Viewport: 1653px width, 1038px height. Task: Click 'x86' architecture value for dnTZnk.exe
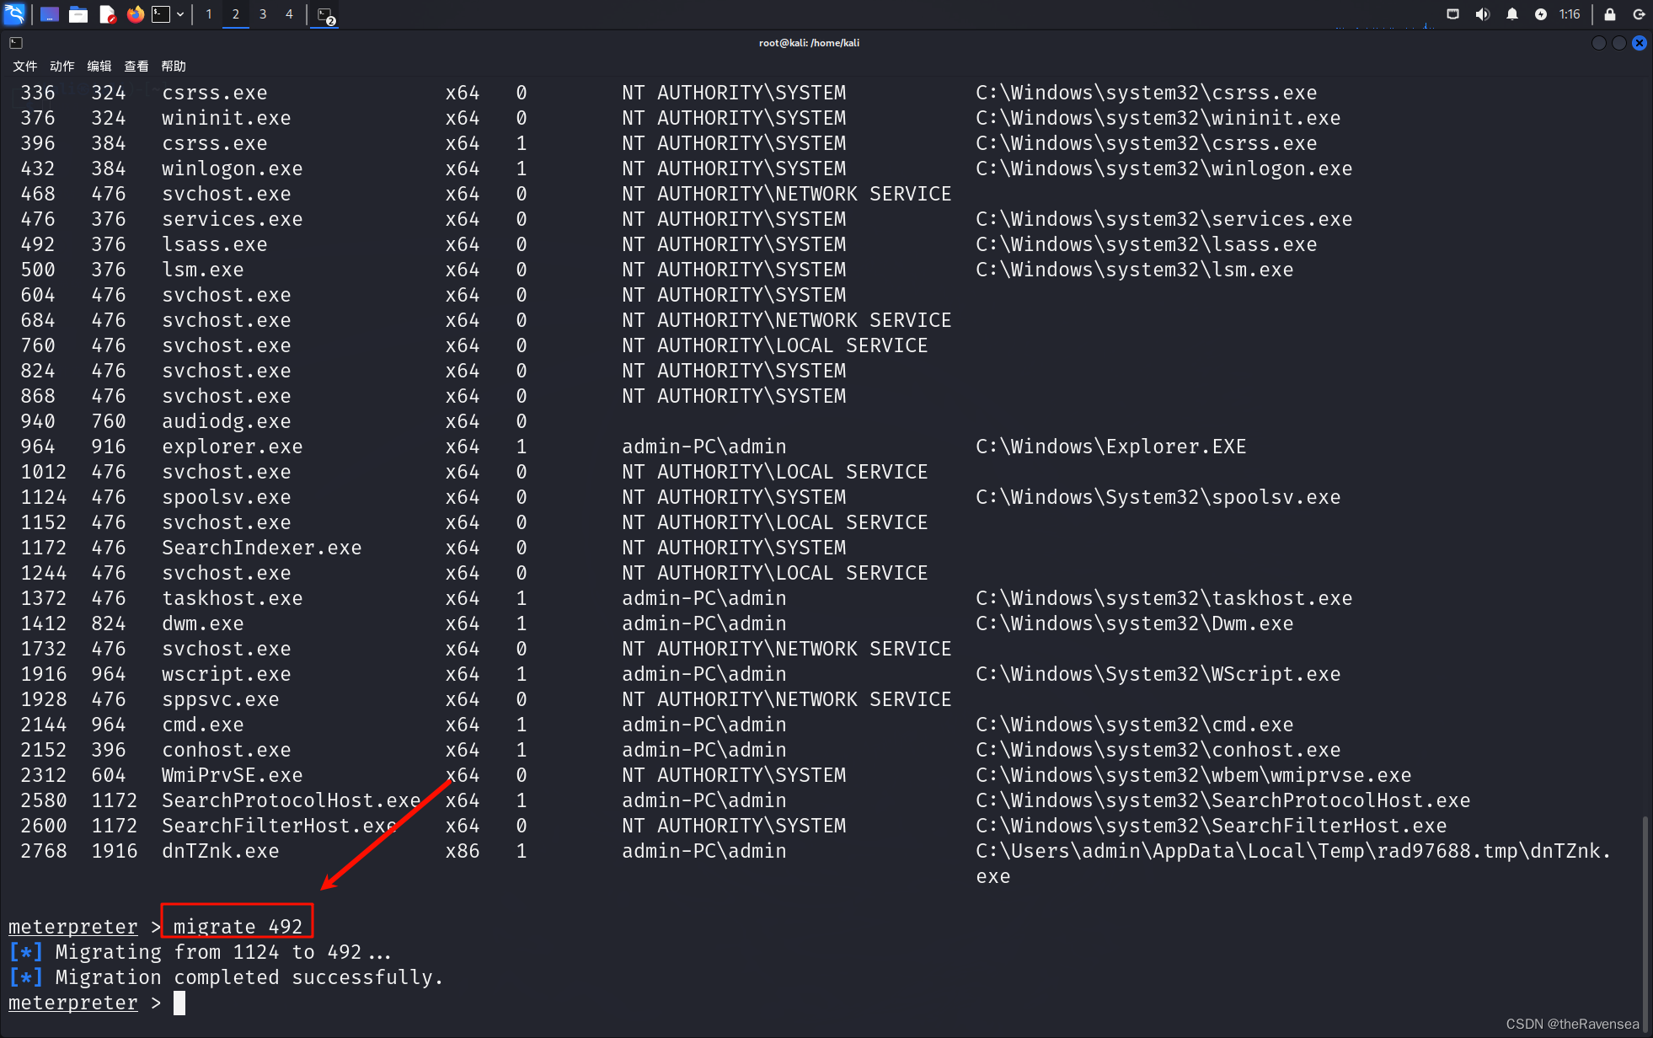(x=463, y=851)
